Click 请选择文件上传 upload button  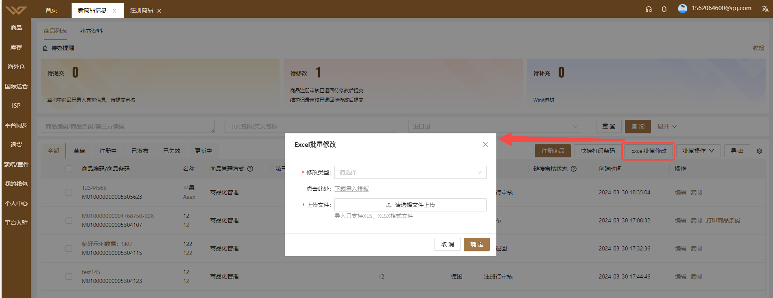[410, 205]
